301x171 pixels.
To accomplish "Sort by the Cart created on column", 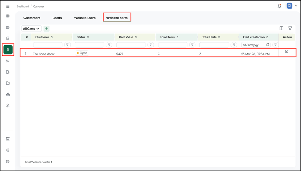I will point(267,37).
